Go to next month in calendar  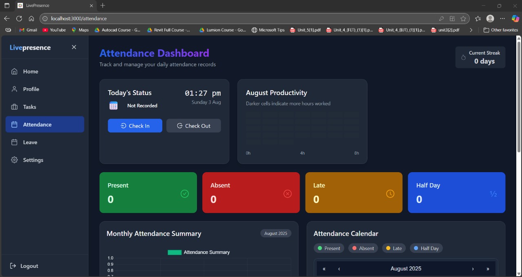click(473, 268)
